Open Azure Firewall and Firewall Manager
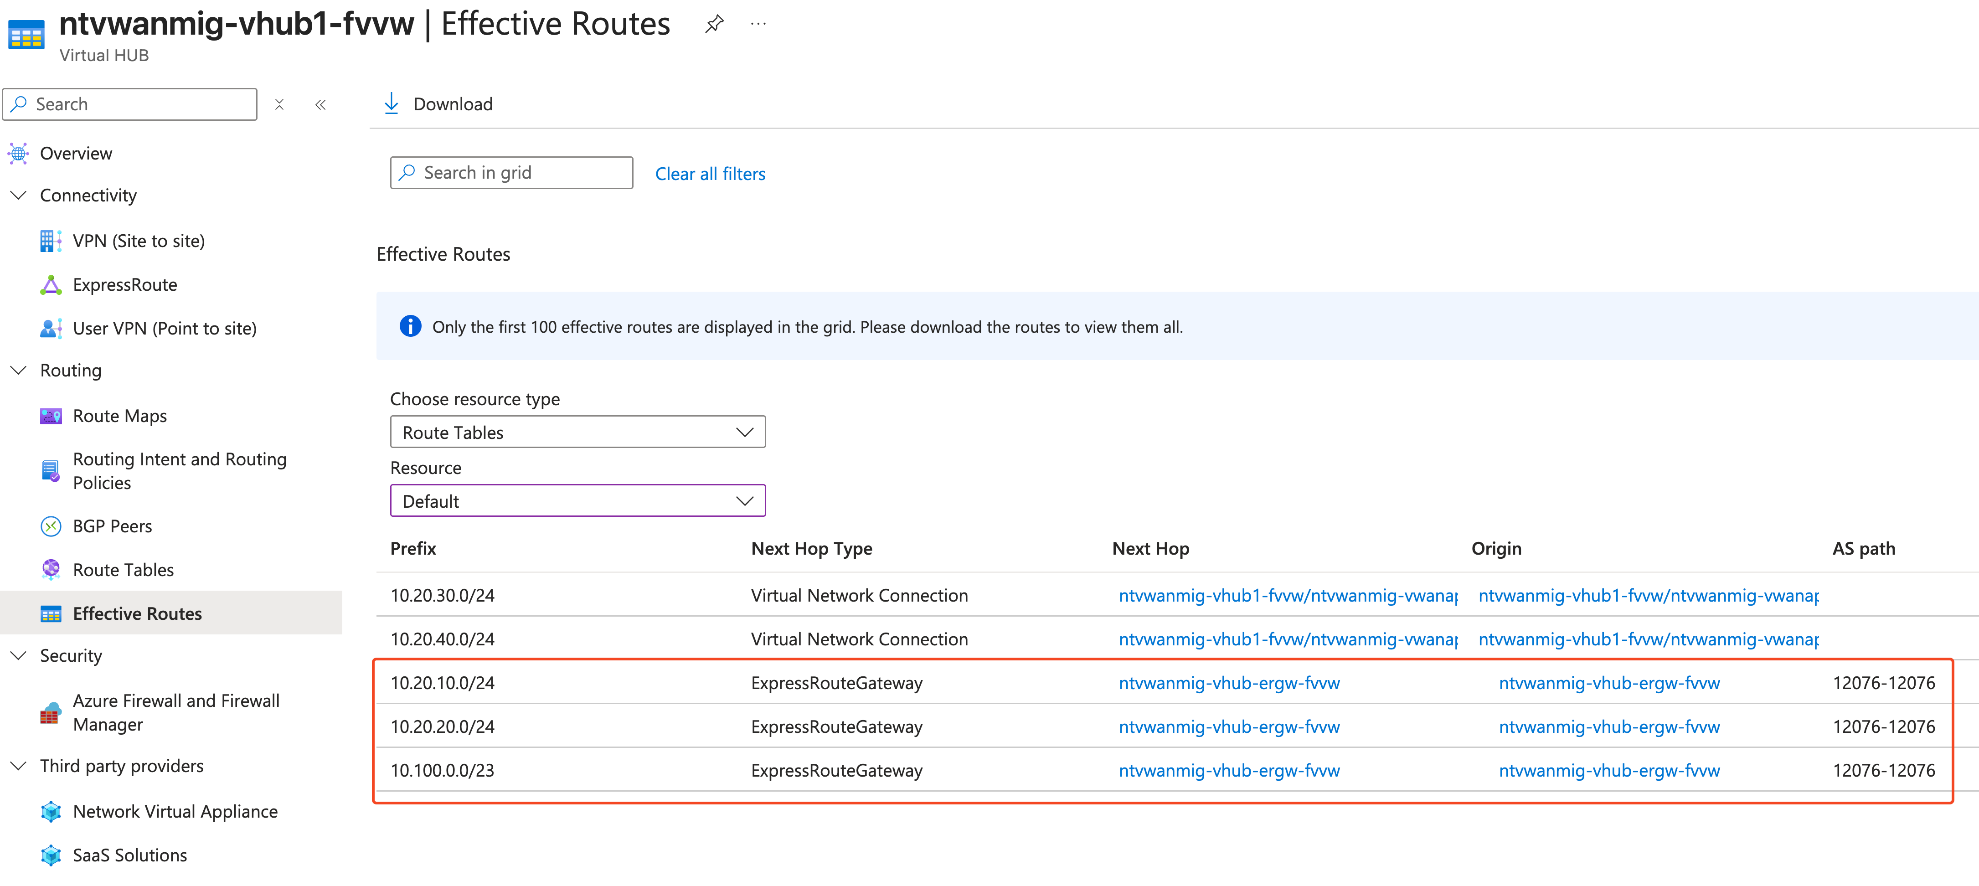This screenshot has height=886, width=1979. pos(177,713)
